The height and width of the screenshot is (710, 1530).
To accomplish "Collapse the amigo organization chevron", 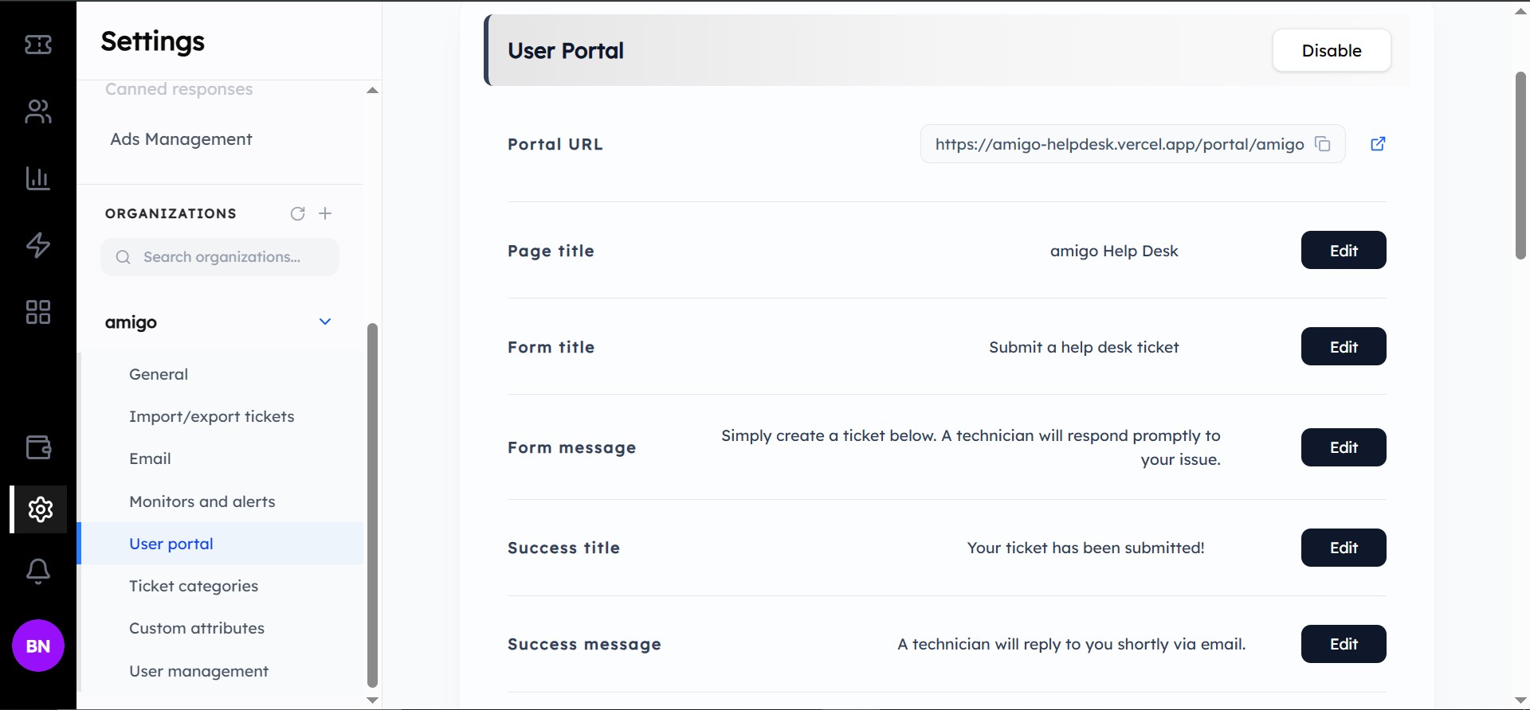I will pyautogui.click(x=324, y=322).
